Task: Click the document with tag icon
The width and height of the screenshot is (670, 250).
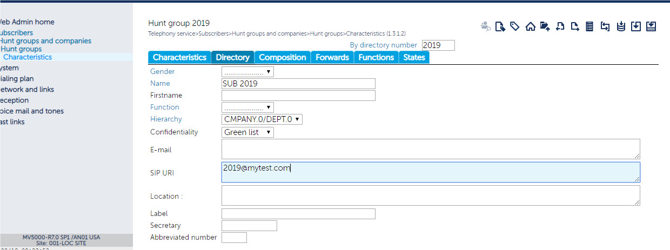Action: [x=500, y=26]
